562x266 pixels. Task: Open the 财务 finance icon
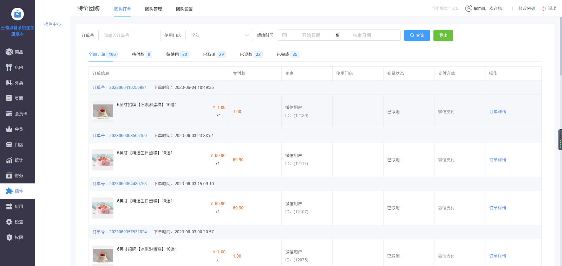click(9, 176)
